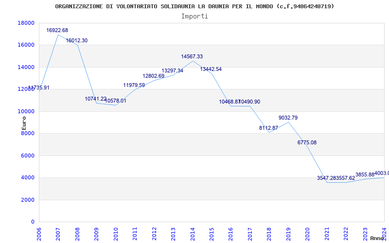Click the 10741.22 value label
This screenshot has height=243, width=389.
coord(95,99)
